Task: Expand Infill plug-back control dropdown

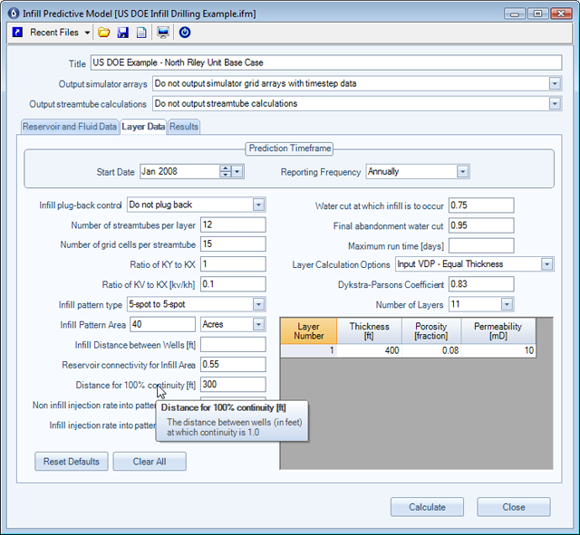Action: click(x=258, y=205)
